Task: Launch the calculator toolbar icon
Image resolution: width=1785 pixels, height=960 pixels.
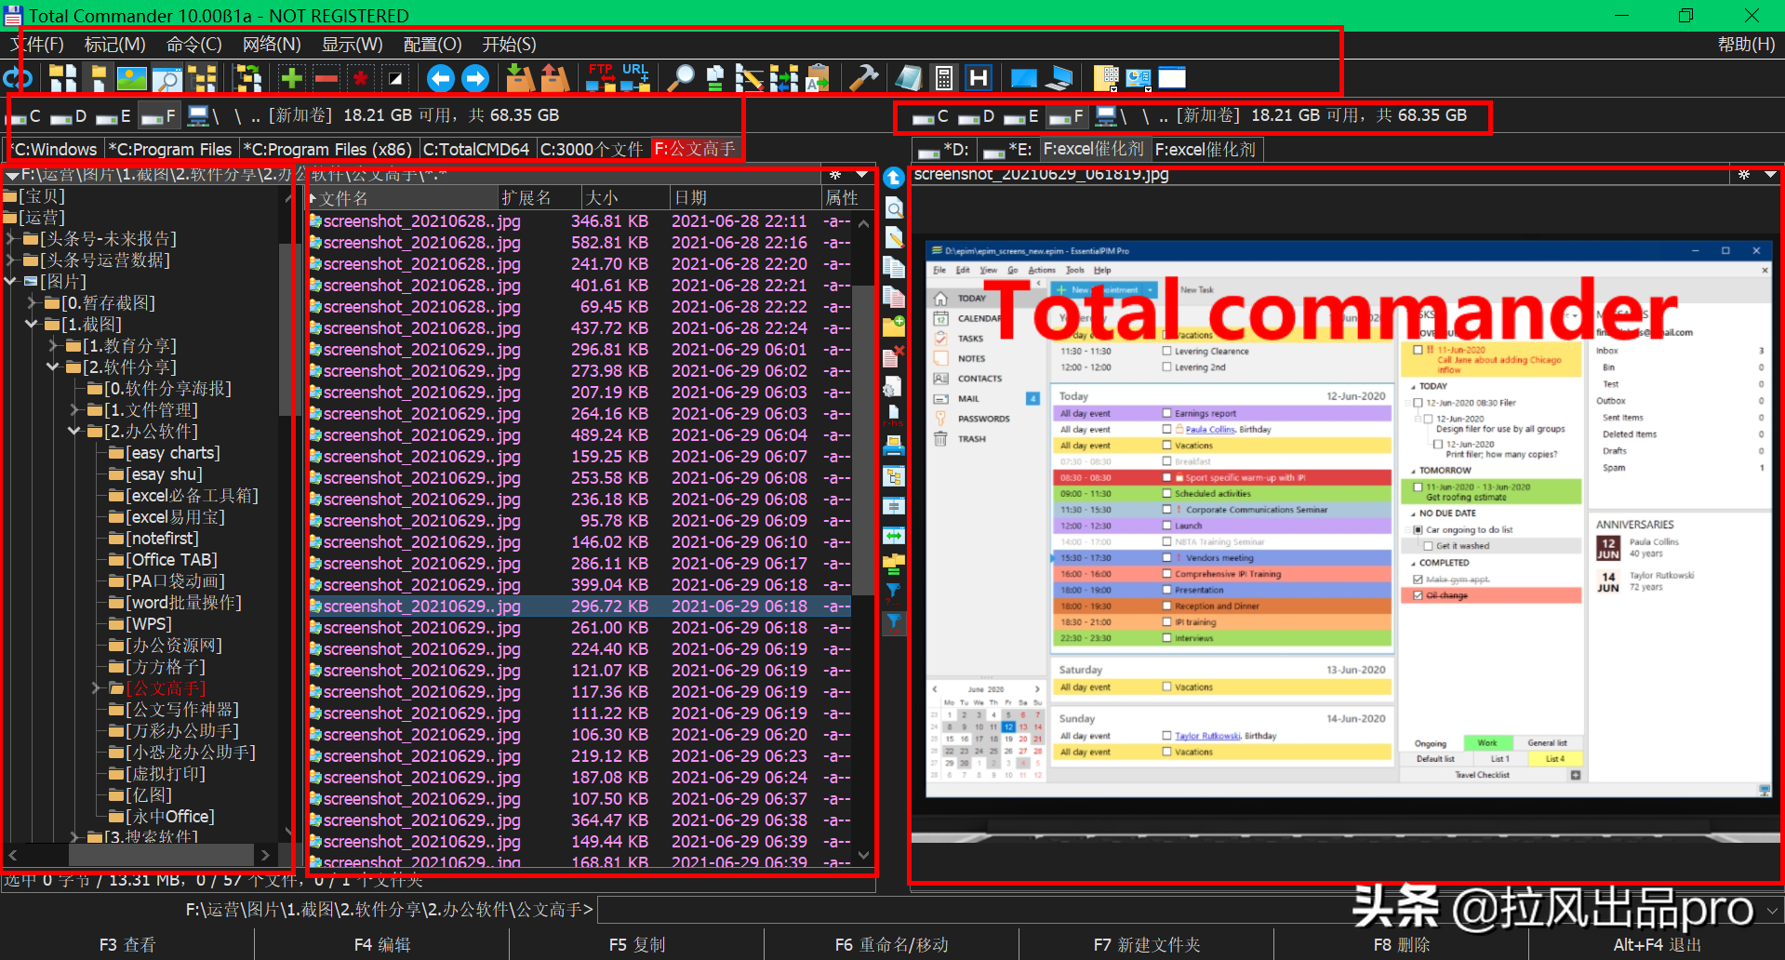Action: (943, 78)
